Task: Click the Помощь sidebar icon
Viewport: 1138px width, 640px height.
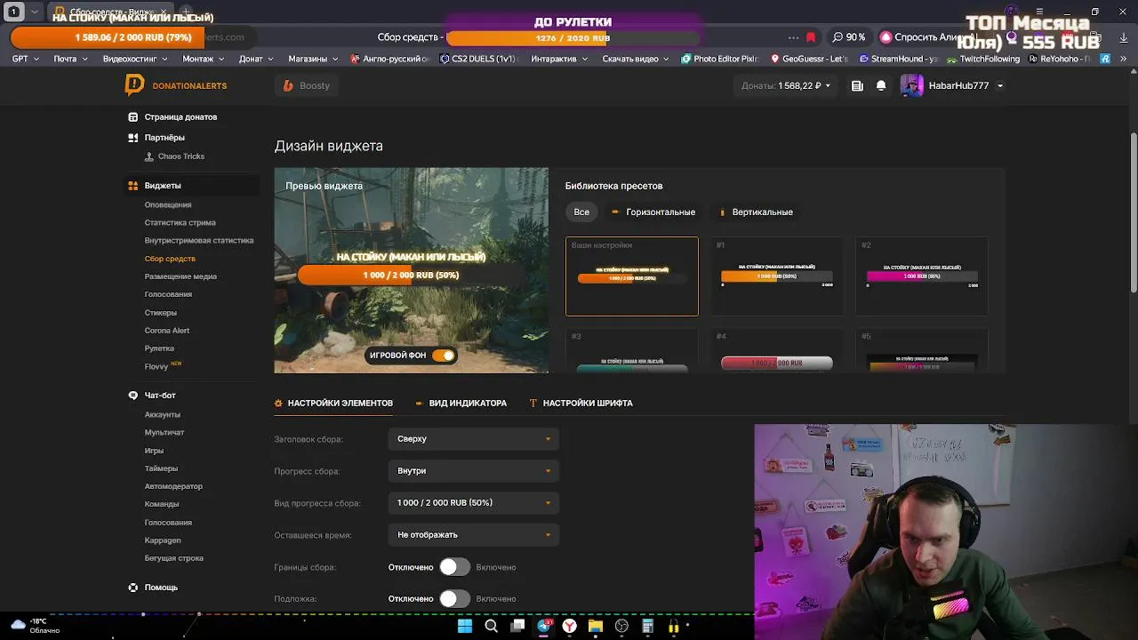Action: (x=132, y=588)
